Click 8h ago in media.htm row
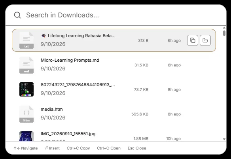231x159 pixels. [x=174, y=114]
